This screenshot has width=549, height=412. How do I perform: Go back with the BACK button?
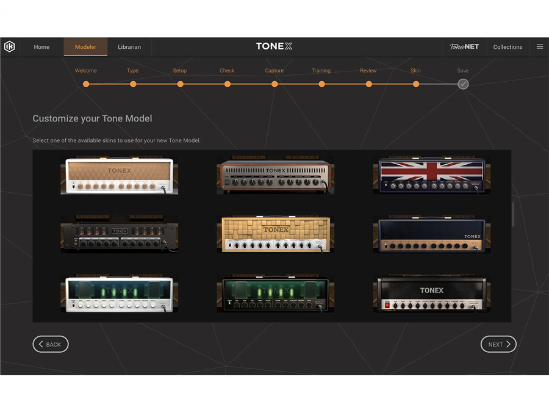(51, 344)
